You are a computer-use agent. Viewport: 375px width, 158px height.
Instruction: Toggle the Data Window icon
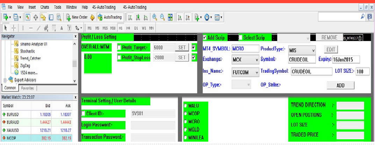tap(36, 17)
